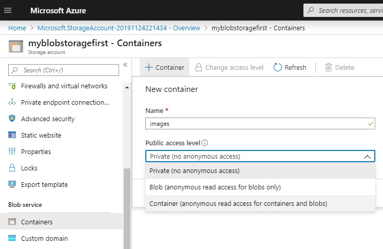Click the Microsoft Azure logo text
383x249 pixels.
(x=58, y=10)
